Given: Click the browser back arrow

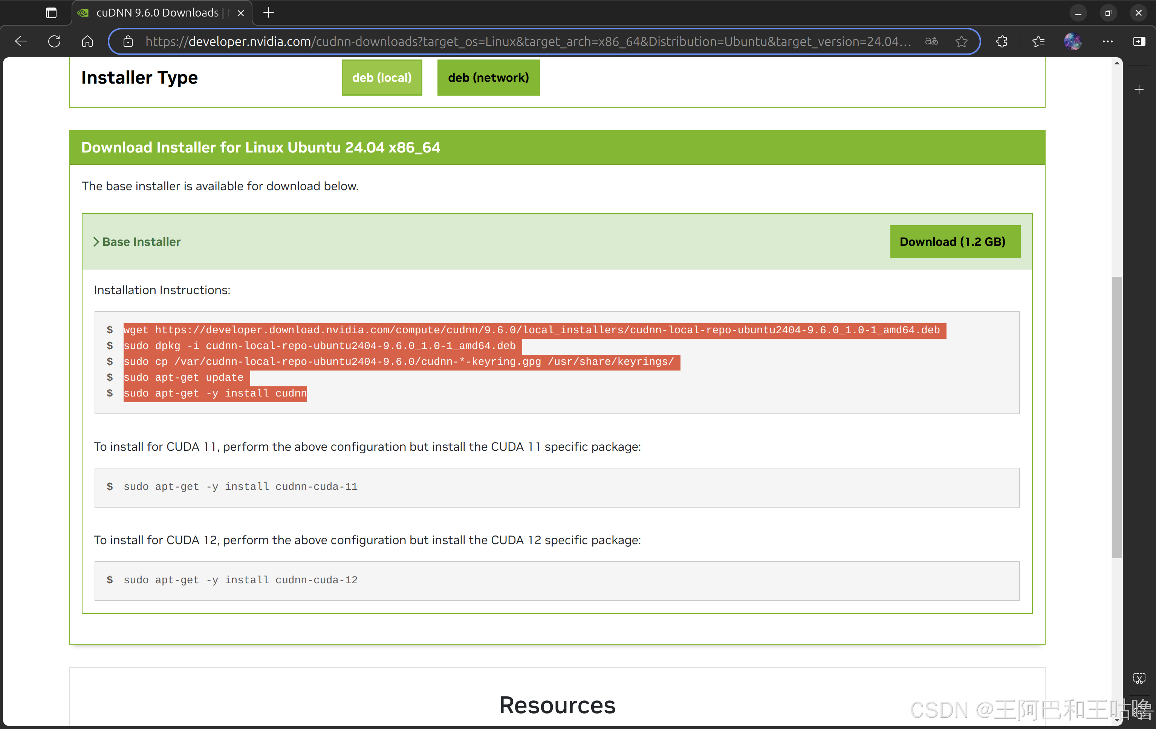Looking at the screenshot, I should tap(21, 41).
